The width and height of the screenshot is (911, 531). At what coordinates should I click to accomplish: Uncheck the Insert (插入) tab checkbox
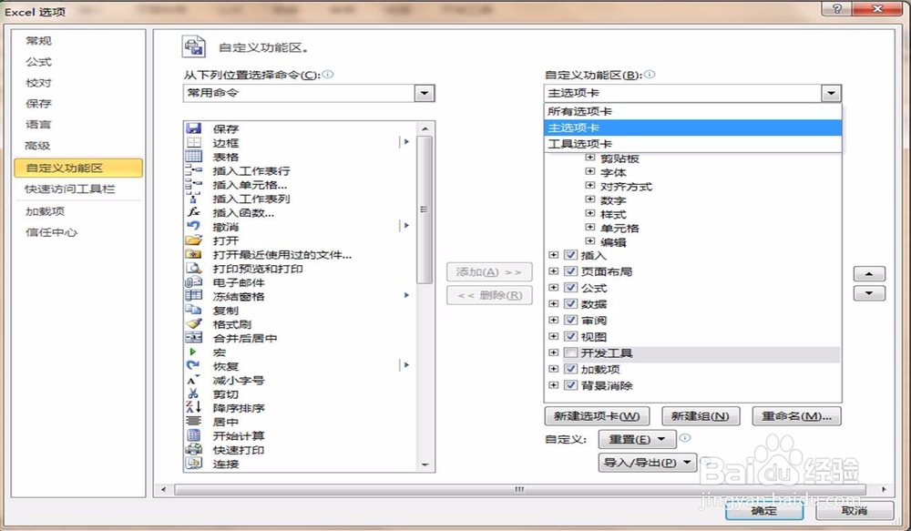(570, 255)
